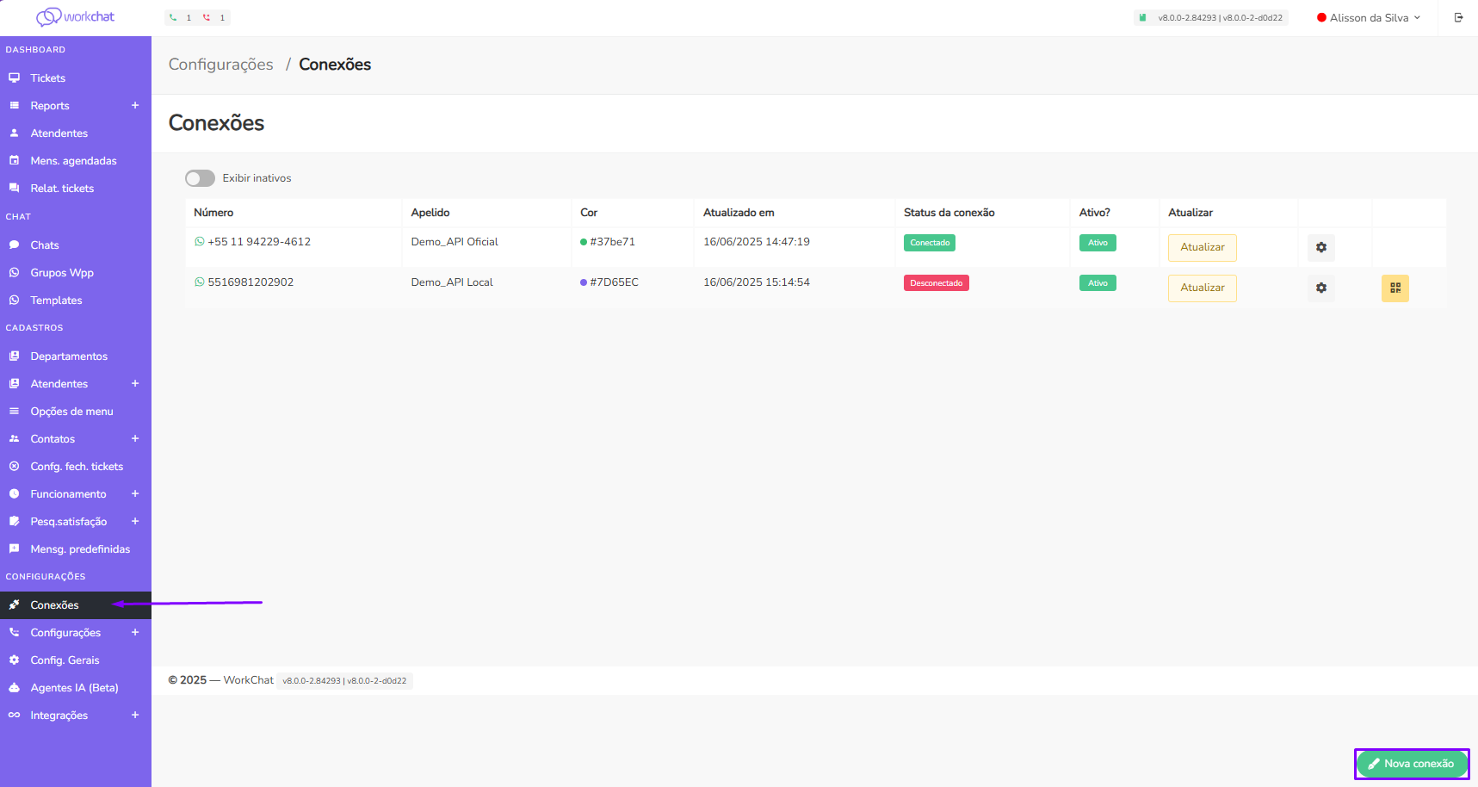Click the #7D65EC purple color dot
Image resolution: width=1478 pixels, height=787 pixels.
coord(584,282)
